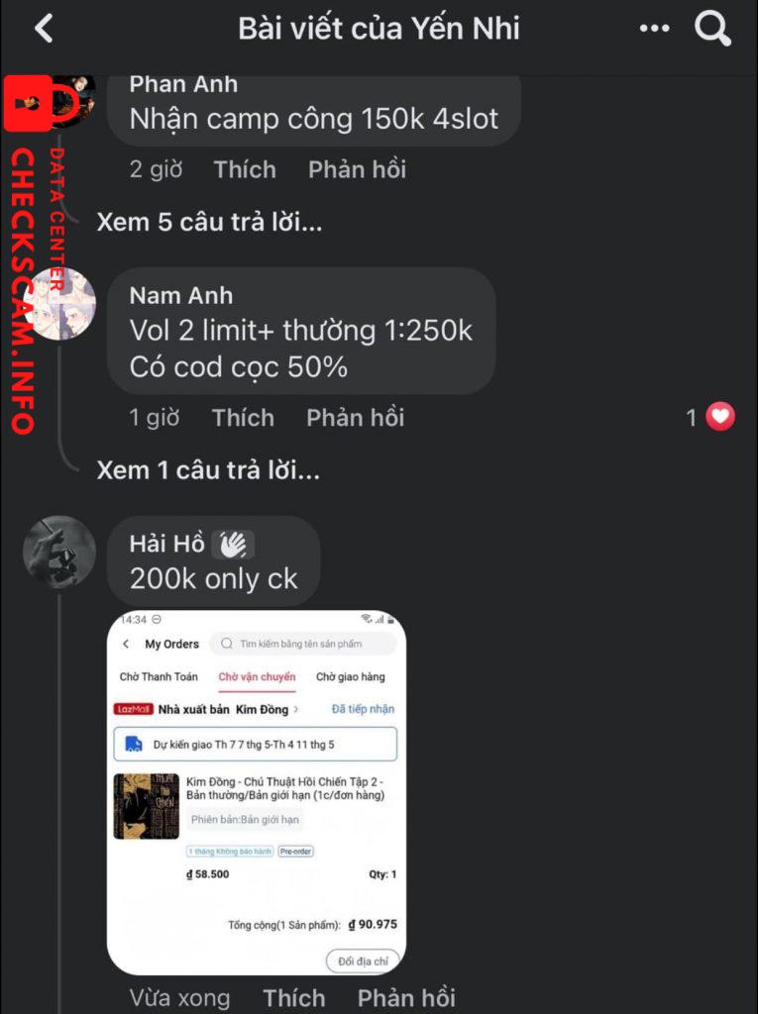This screenshot has height=1014, width=758.
Task: Like Hải Hồ's comment with Thích
Action: [293, 997]
